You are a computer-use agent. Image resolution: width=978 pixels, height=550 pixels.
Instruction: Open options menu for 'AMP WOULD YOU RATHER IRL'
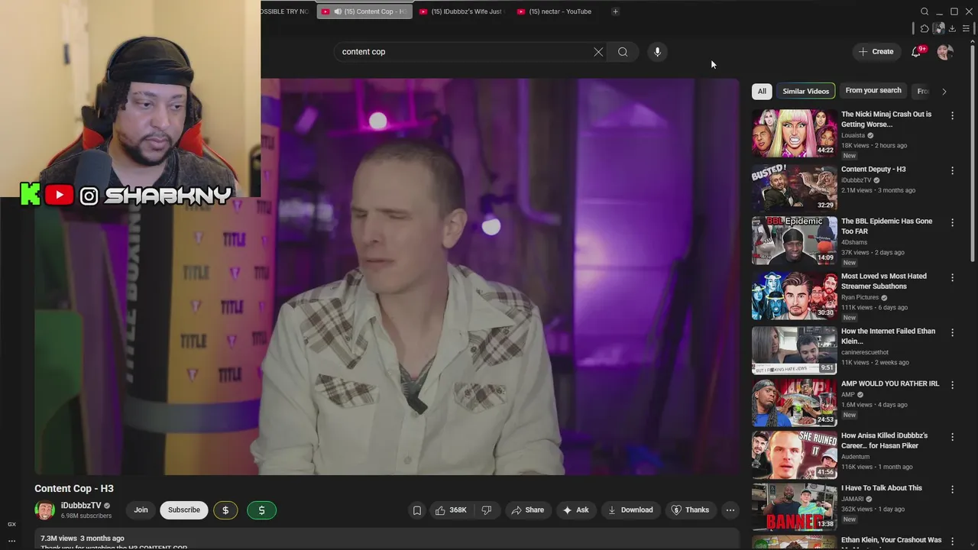(x=952, y=385)
